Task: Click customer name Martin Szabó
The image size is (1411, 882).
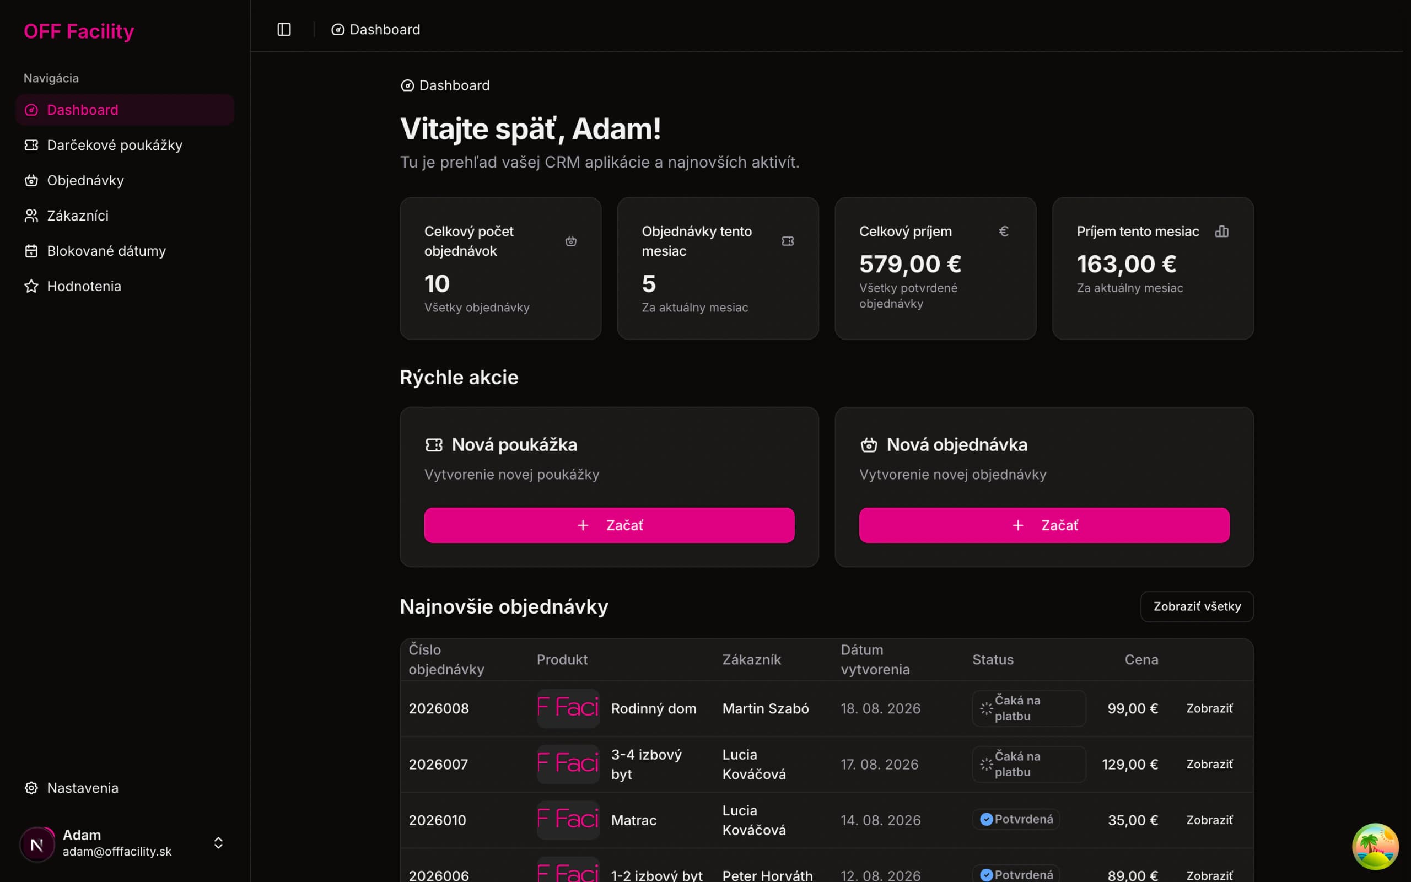Action: [x=765, y=708]
